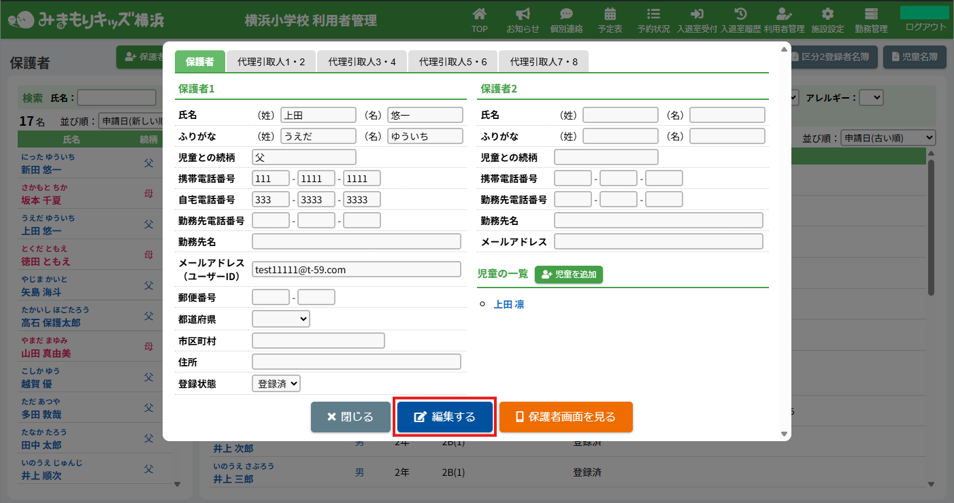Open the アレルギー filter dropdown

pyautogui.click(x=871, y=98)
